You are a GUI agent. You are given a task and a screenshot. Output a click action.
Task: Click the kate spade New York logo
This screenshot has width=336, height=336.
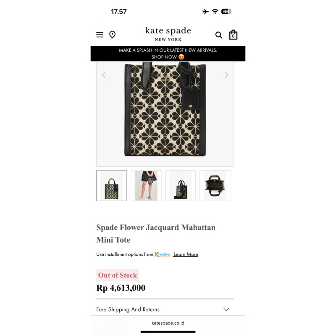coord(168,34)
